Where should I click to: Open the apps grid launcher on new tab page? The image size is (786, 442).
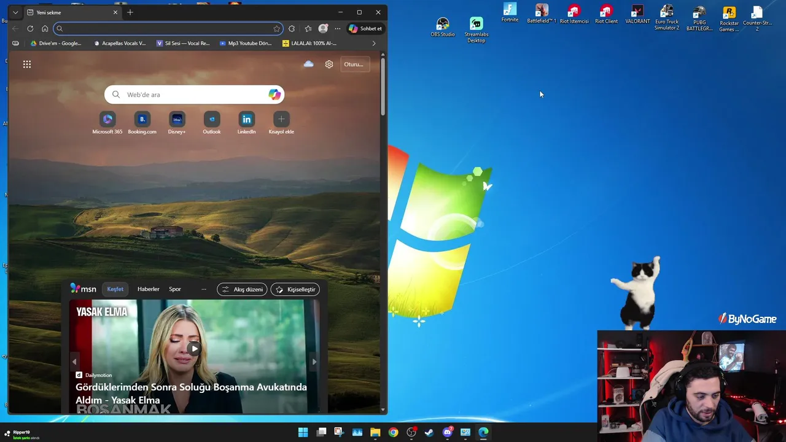point(27,64)
